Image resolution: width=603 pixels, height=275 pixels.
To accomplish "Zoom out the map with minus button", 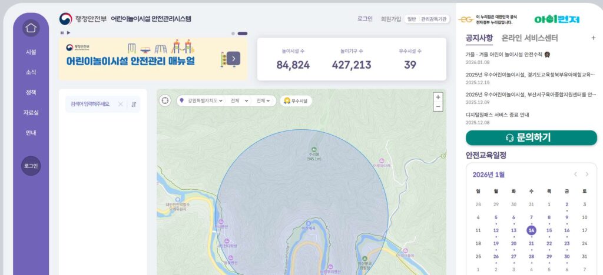I will point(438,106).
